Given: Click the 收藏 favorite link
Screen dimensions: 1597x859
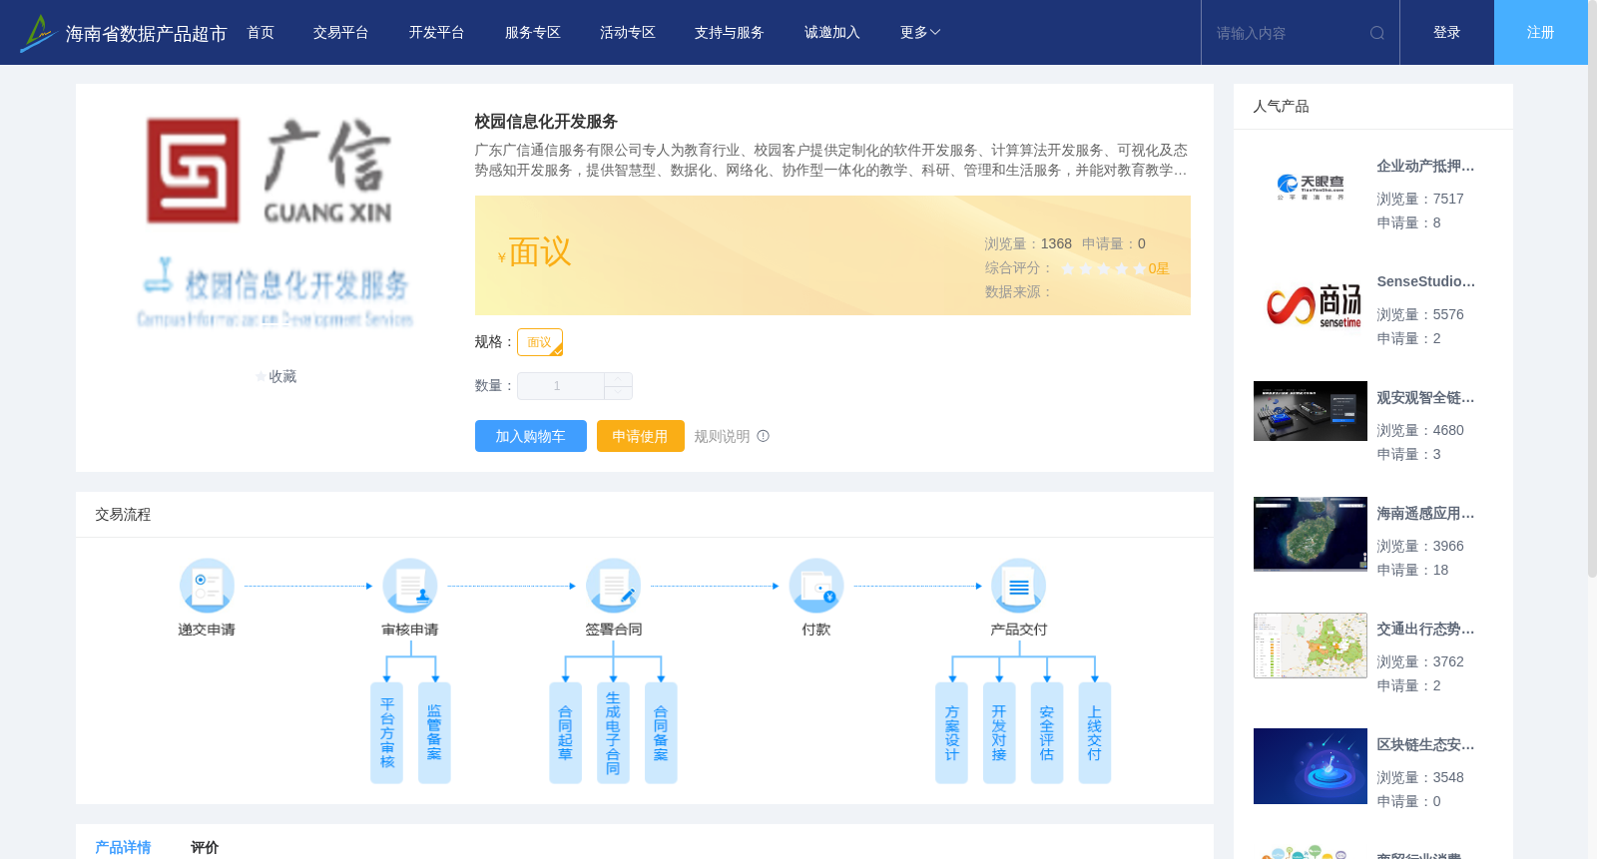Looking at the screenshot, I should (282, 377).
